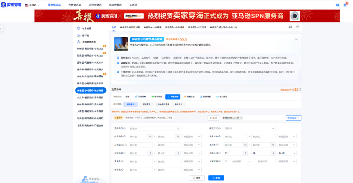Click the book icon right of the tabs

tap(291, 27)
